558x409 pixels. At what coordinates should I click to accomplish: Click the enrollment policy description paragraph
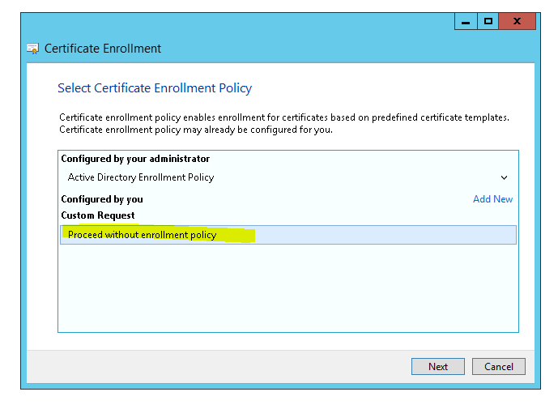point(283,123)
